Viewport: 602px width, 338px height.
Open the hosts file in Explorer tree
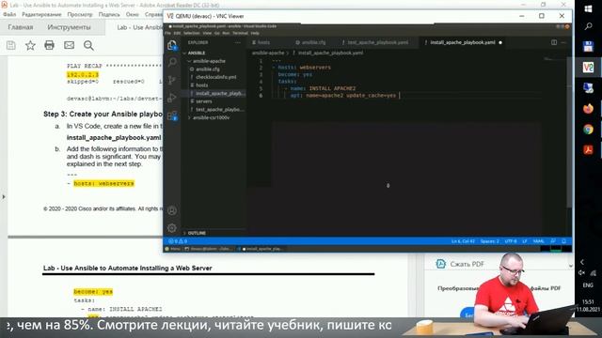coord(201,85)
